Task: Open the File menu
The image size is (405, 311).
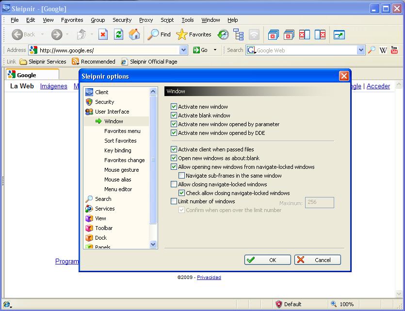Action: pyautogui.click(x=15, y=20)
